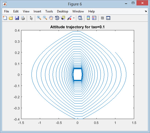The image size is (150, 133).
Task: Enable the Pan hand tool
Action: [51, 18]
